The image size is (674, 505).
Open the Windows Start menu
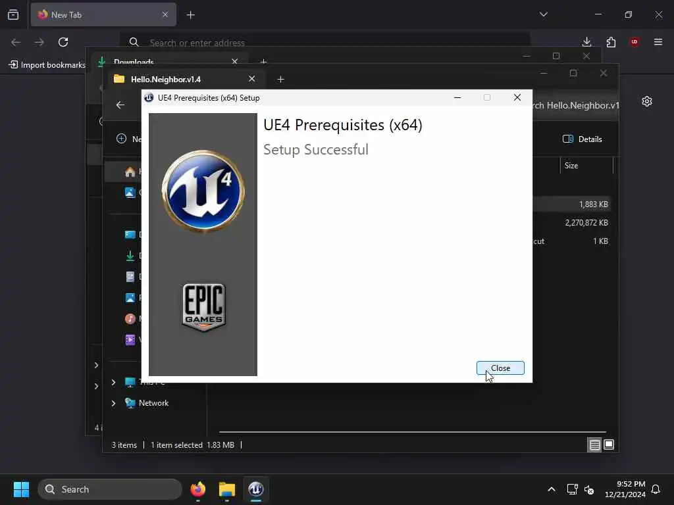click(21, 489)
